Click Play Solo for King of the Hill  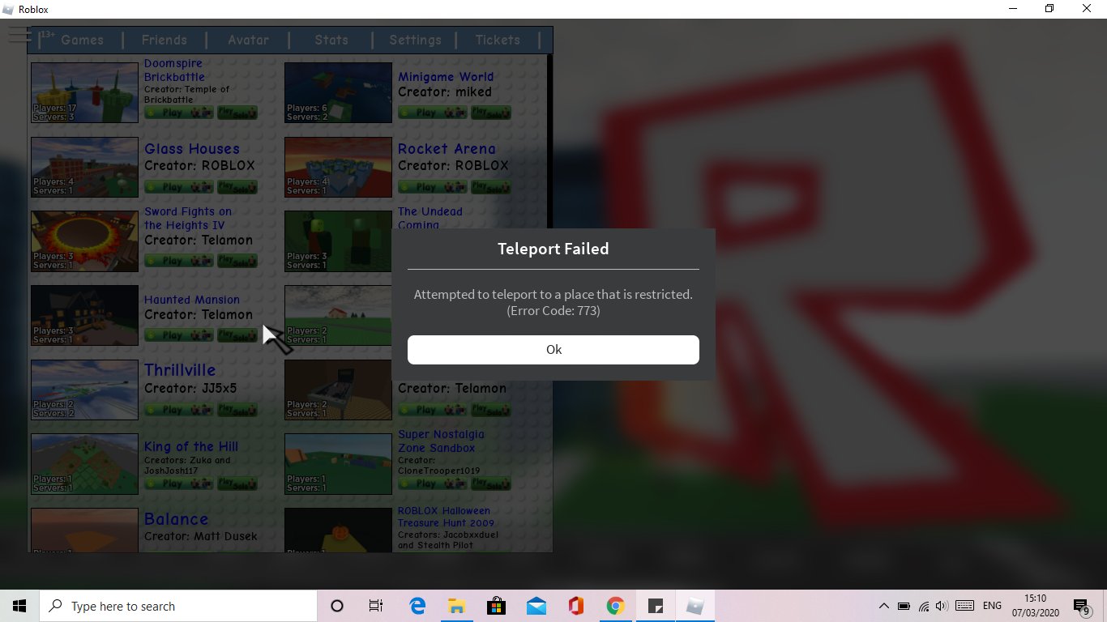pyautogui.click(x=237, y=484)
